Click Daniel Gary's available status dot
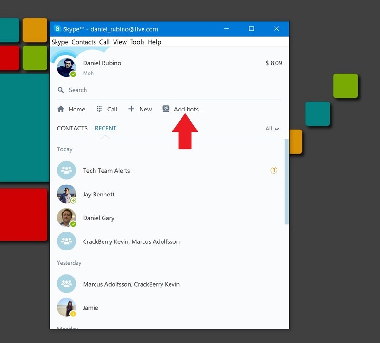The image size is (380, 343). [x=74, y=224]
